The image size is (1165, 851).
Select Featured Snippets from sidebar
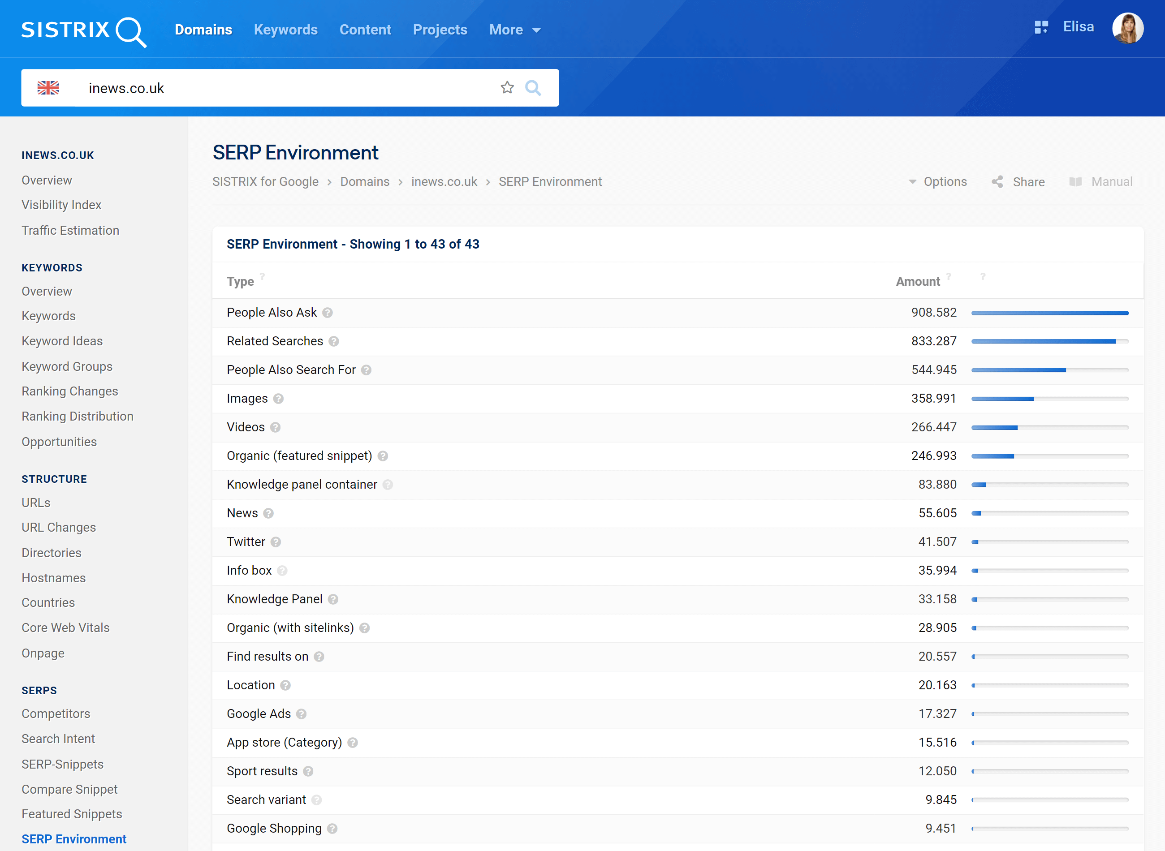[72, 815]
